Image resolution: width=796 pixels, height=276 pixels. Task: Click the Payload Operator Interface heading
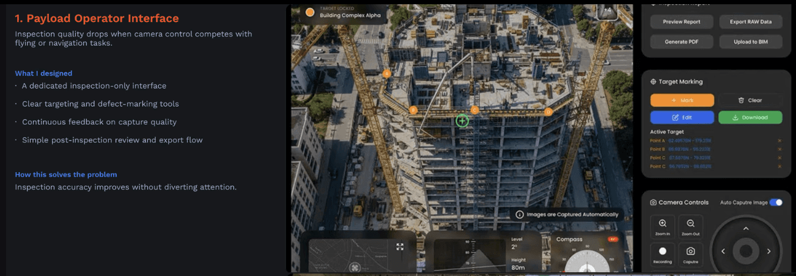click(x=97, y=18)
